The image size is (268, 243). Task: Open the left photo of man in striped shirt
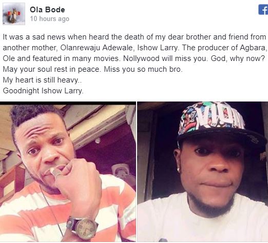tap(68, 172)
